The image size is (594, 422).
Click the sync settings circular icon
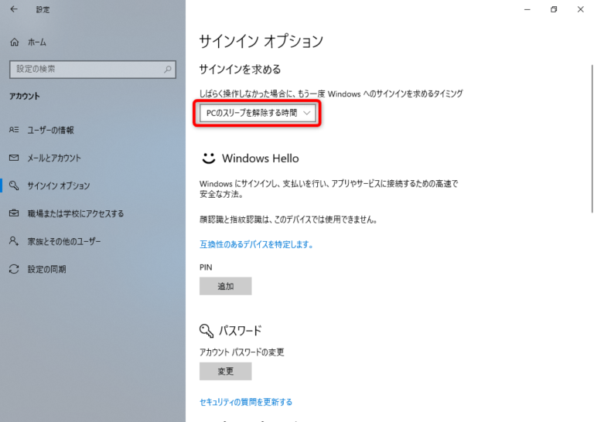14,269
